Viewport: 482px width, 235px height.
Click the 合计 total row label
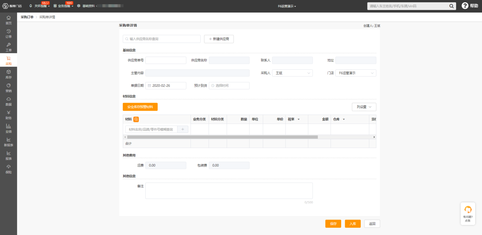[129, 143]
